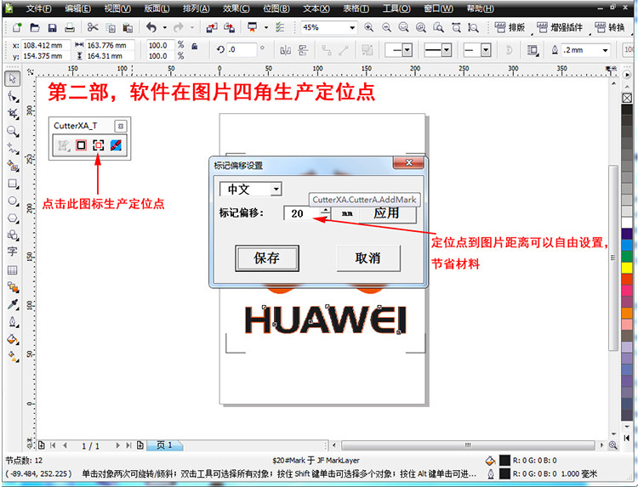
Task: Select the Zoom tool in toolbox
Action: [13, 131]
